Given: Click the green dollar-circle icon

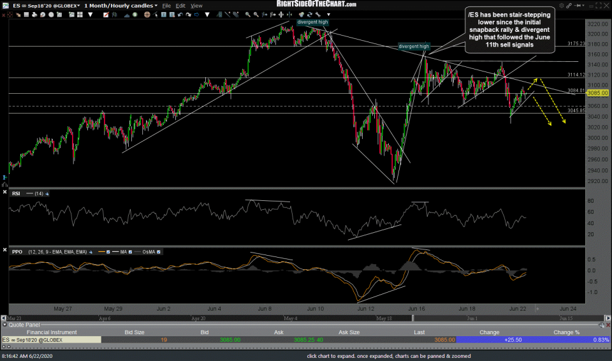Looking at the screenshot, I should click(x=135, y=15).
